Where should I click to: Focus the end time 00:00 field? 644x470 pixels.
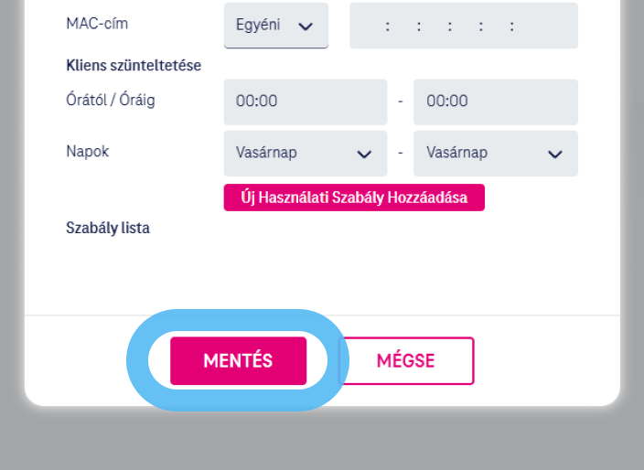(x=495, y=101)
